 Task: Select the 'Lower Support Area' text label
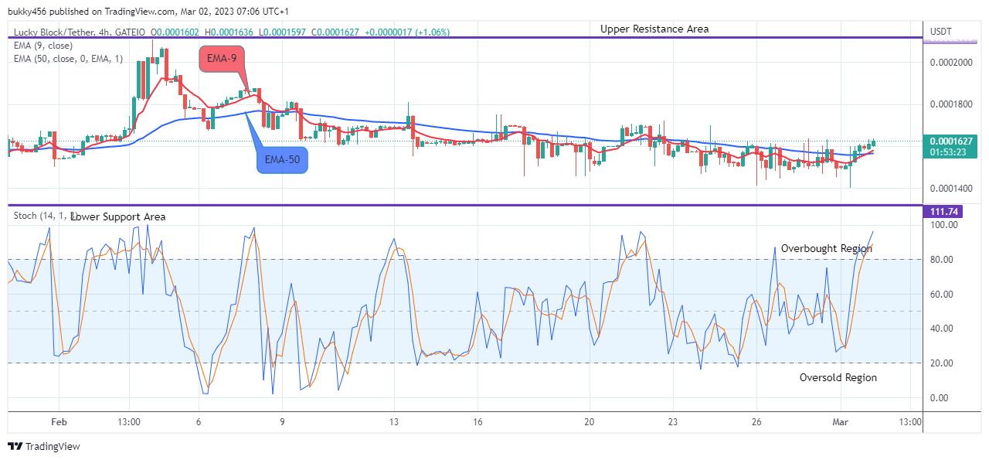tap(118, 217)
